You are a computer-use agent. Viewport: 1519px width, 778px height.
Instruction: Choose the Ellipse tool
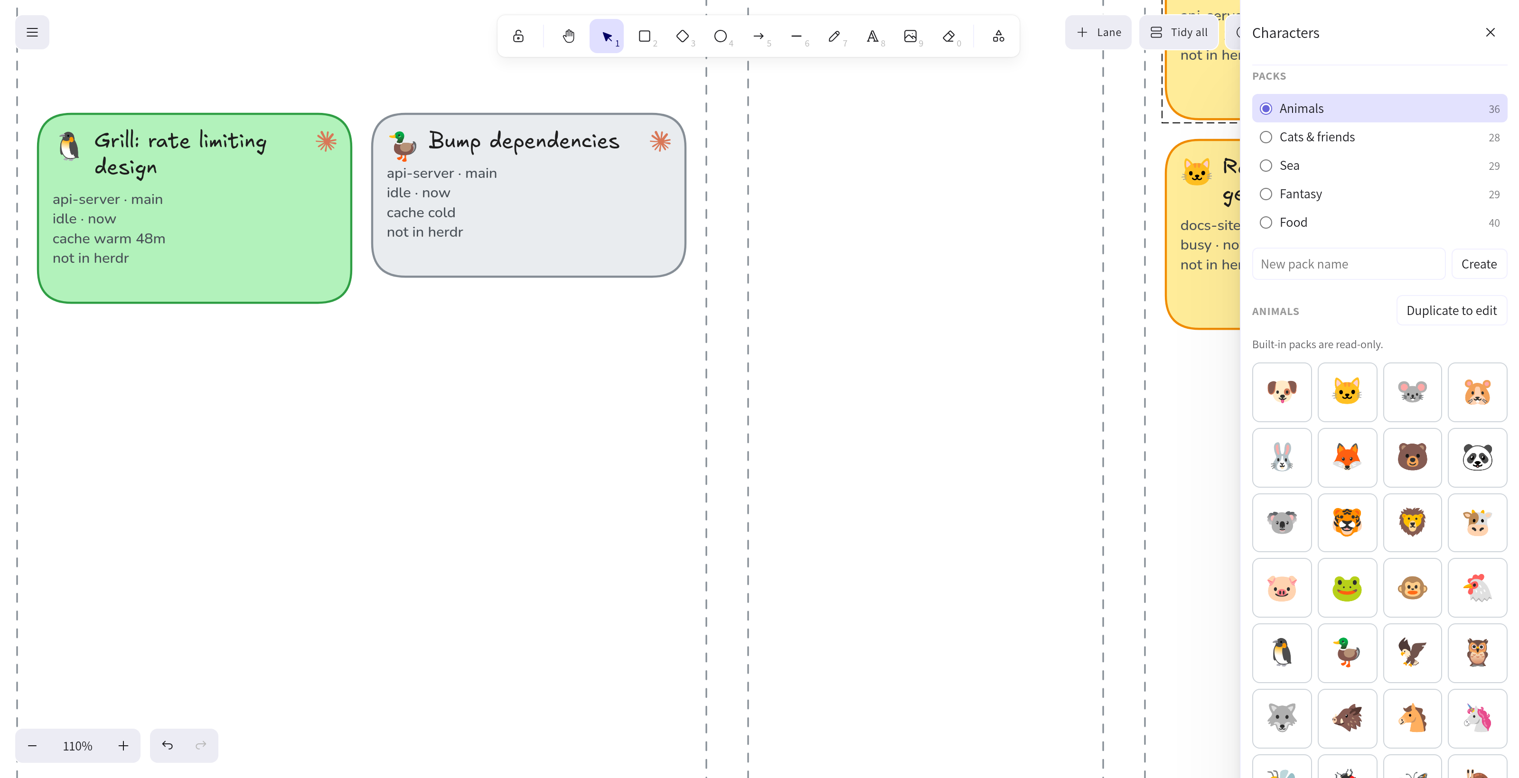tap(721, 37)
